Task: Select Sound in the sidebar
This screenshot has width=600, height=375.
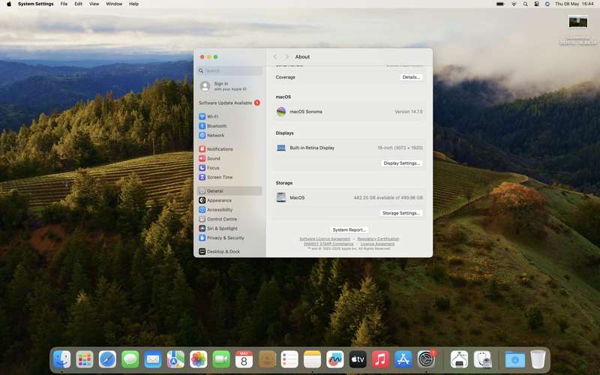Action: (x=229, y=158)
